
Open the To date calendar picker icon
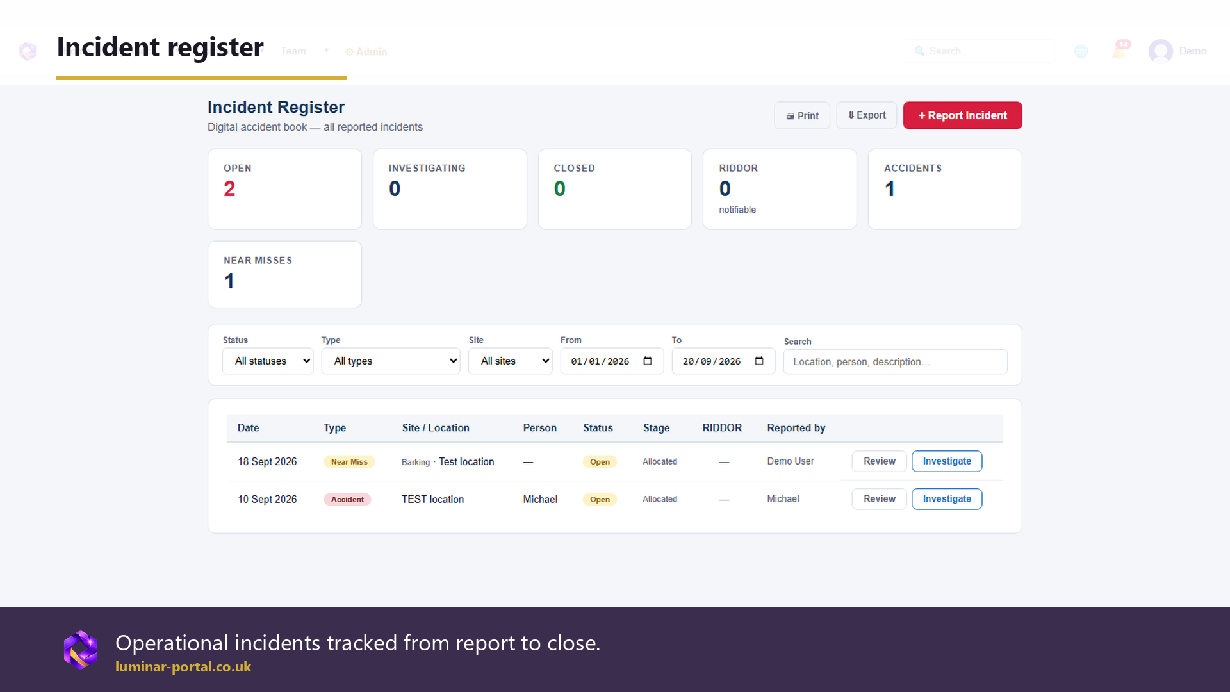[759, 361]
